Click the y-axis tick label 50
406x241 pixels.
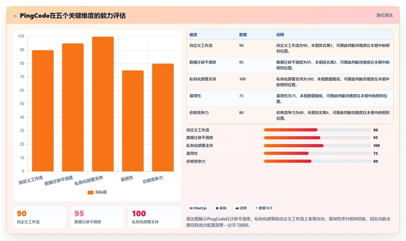click(22, 104)
